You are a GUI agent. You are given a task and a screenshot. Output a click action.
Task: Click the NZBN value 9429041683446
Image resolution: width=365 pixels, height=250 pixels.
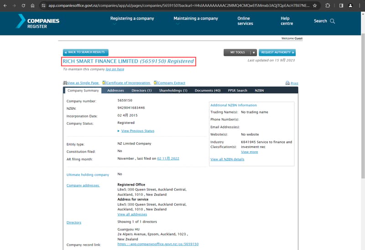click(x=131, y=108)
